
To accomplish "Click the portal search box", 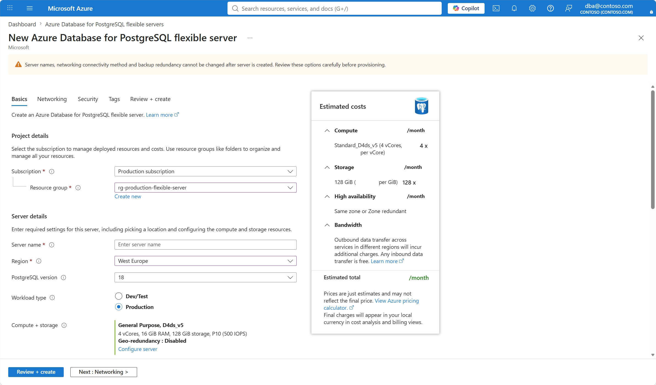I will (x=334, y=9).
